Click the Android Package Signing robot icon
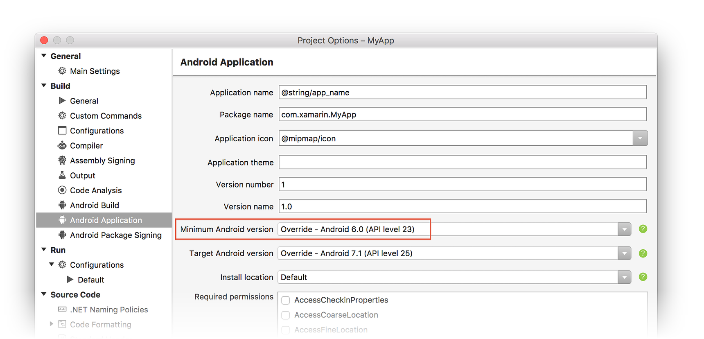Screen dimensions: 704x339 click(62, 235)
